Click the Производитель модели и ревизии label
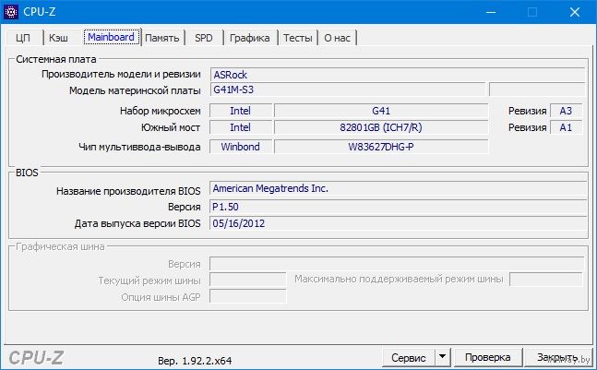Image resolution: width=597 pixels, height=370 pixels. (x=121, y=74)
